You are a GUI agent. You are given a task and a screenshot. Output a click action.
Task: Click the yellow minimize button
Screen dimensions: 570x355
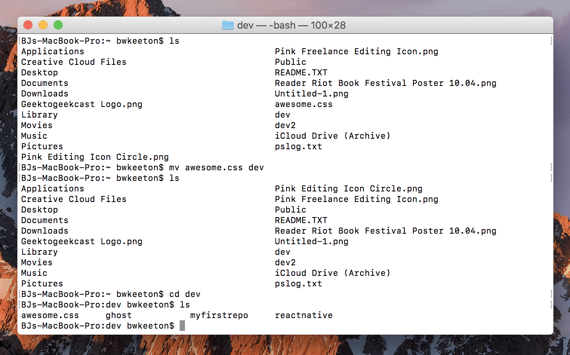tap(43, 24)
